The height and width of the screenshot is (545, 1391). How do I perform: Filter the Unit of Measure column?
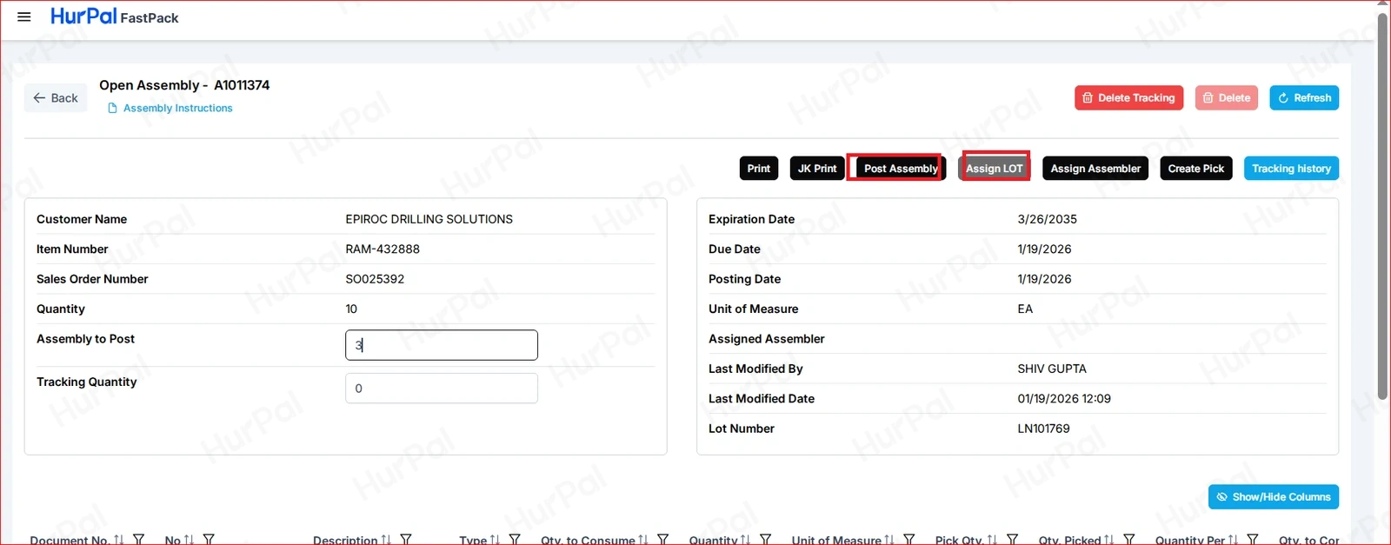(909, 540)
